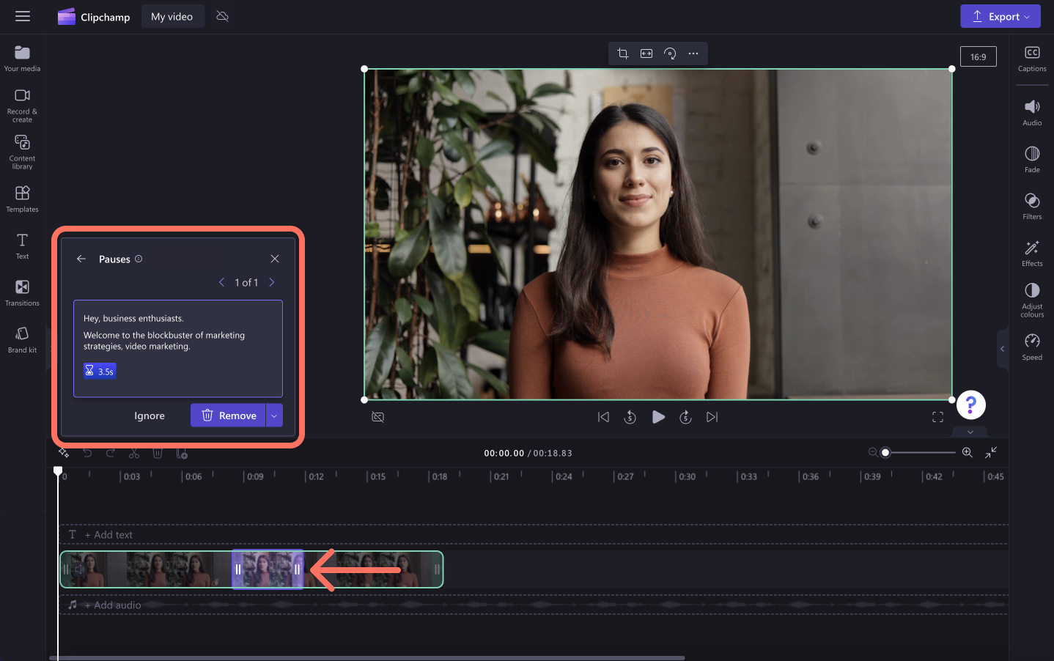The height and width of the screenshot is (661, 1054).
Task: Open Captions panel
Action: coord(1032,59)
